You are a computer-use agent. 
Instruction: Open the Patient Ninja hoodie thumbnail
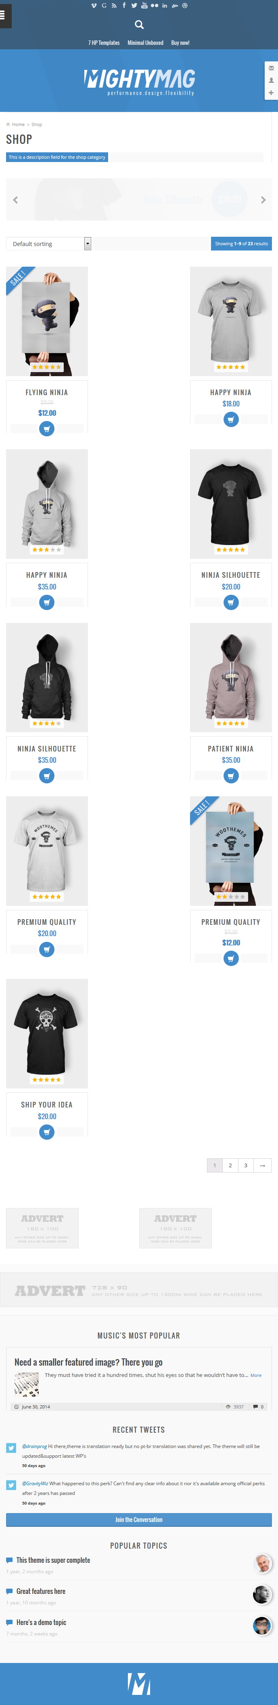pyautogui.click(x=230, y=677)
